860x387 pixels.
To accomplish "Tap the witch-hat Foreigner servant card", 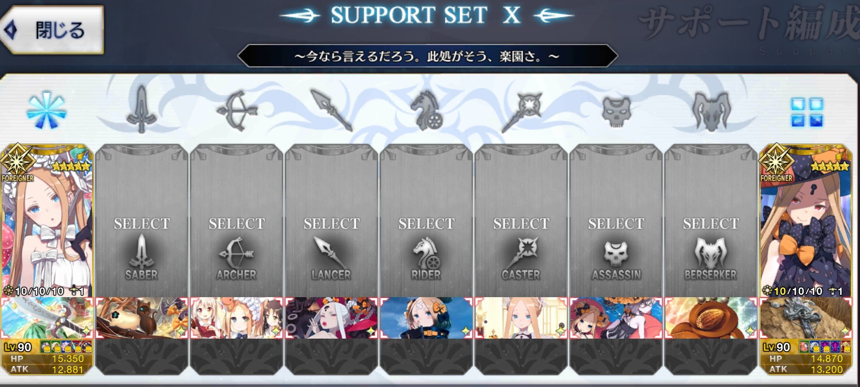I will coord(806,221).
